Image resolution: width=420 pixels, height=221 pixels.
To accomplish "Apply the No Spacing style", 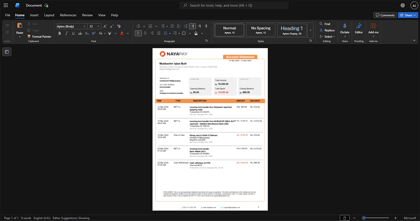I will coord(261,30).
